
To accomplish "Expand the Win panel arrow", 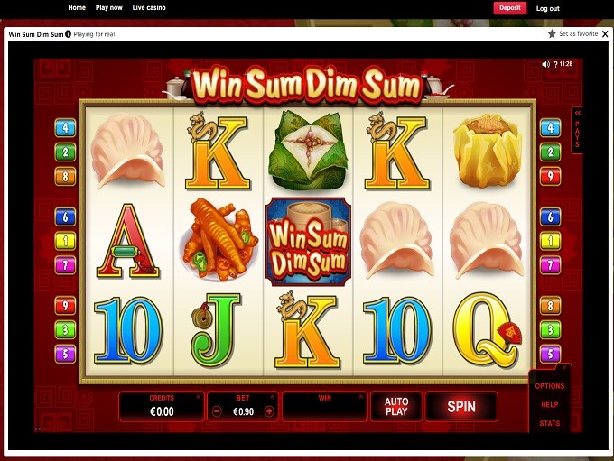I will (x=361, y=397).
